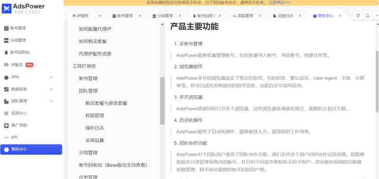Click the heading 5. 团队协作功能
379x179 pixels.
[x=191, y=143]
